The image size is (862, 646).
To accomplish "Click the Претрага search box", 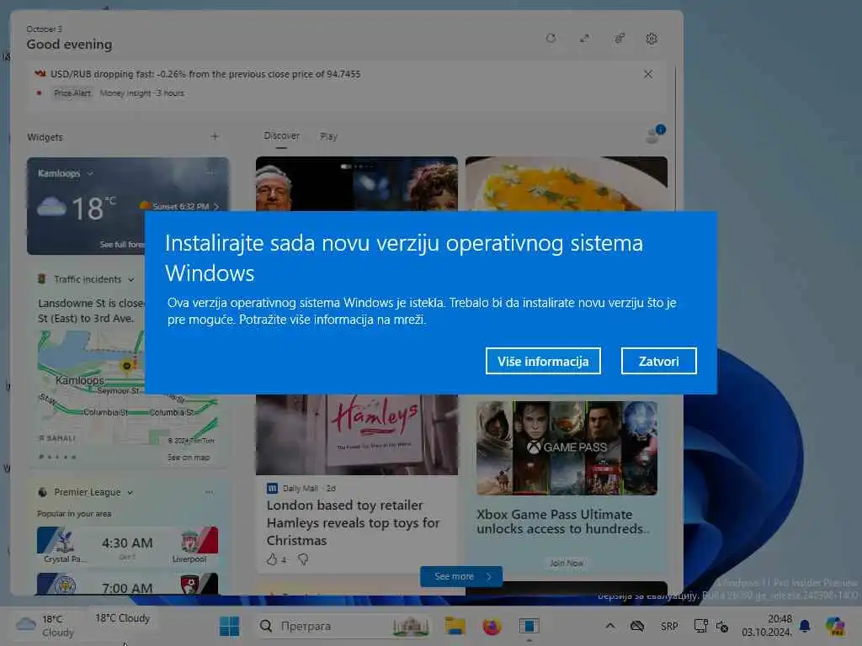I will point(343,626).
